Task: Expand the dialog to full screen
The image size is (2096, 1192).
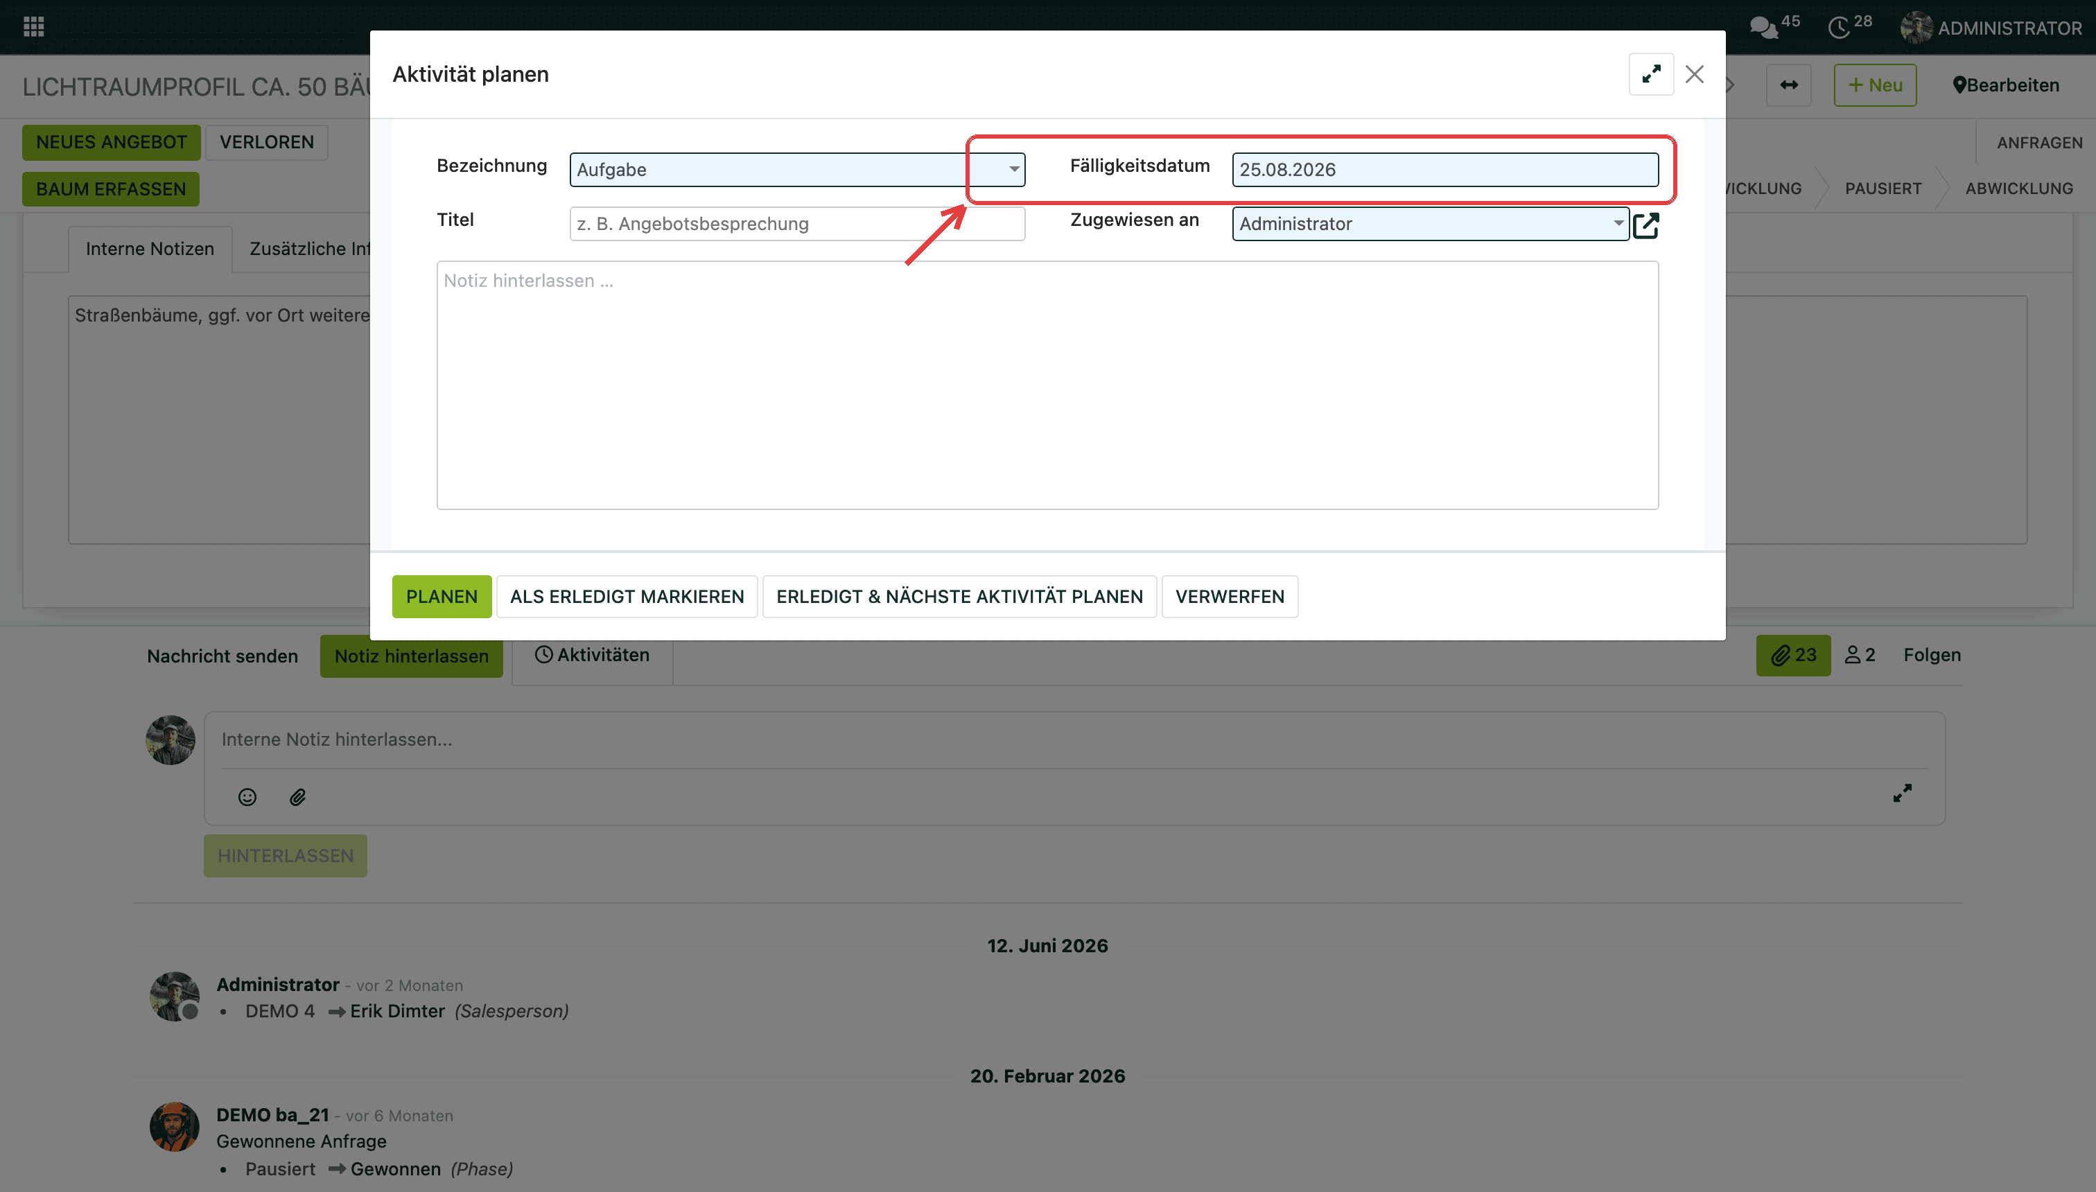Action: tap(1650, 75)
